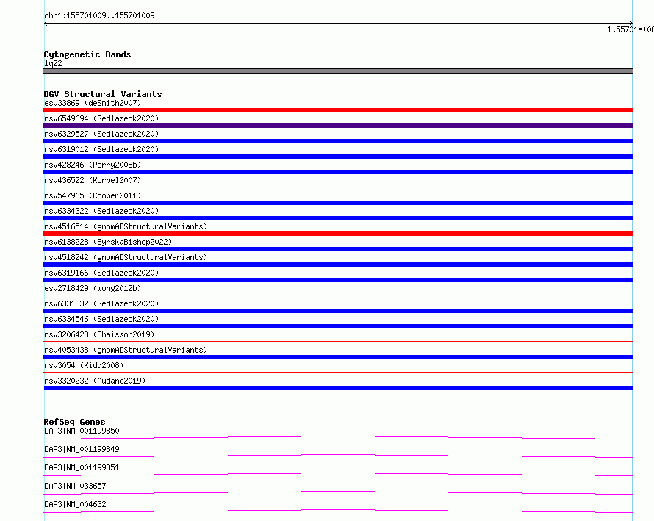Click the thin red line under nsv436522

click(x=338, y=187)
